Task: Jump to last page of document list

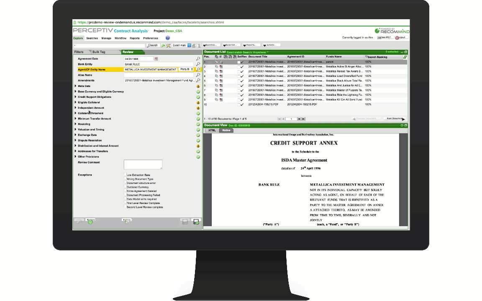Action: (x=303, y=119)
